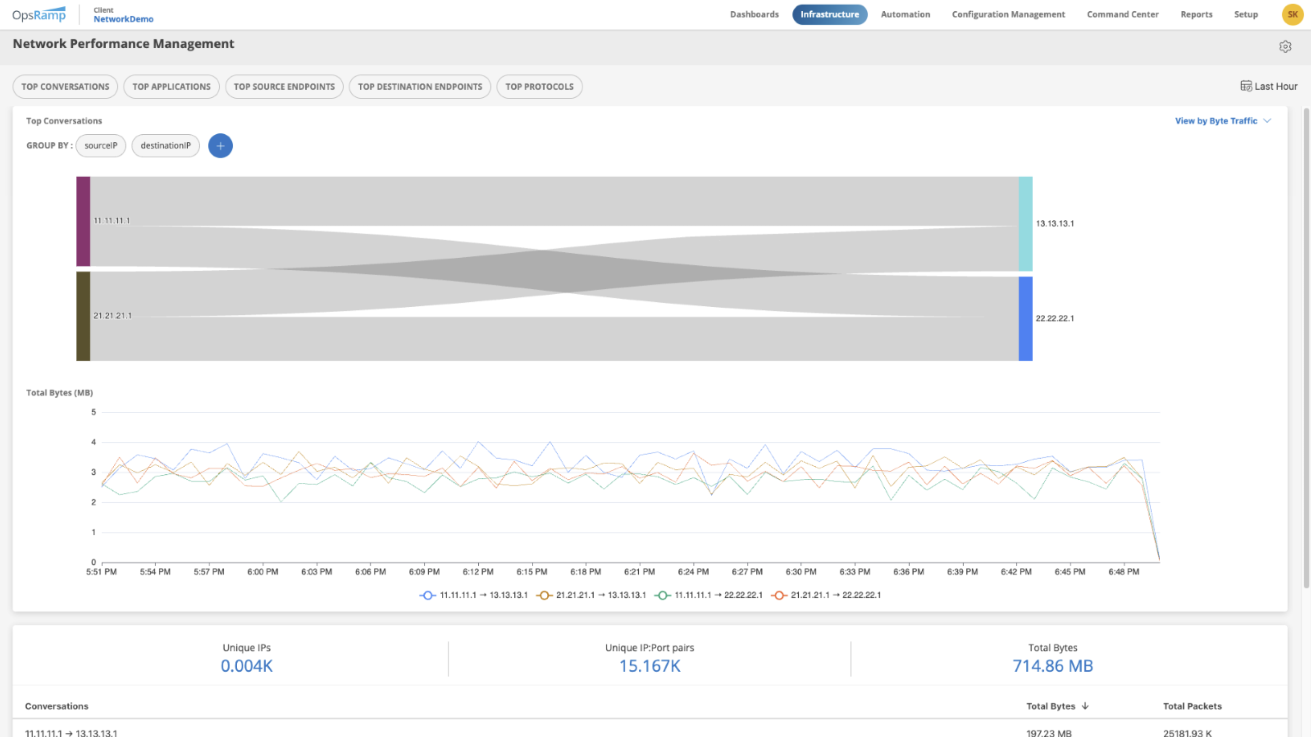Open the SK user profile avatar
The image size is (1311, 737).
coord(1293,14)
